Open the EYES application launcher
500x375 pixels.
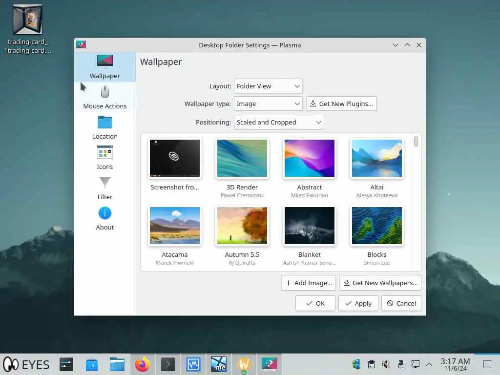[x=26, y=364]
